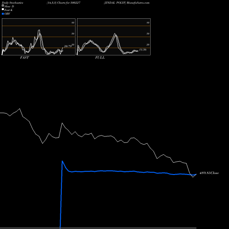Click the 50 level label in FAST chart

point(73,33)
